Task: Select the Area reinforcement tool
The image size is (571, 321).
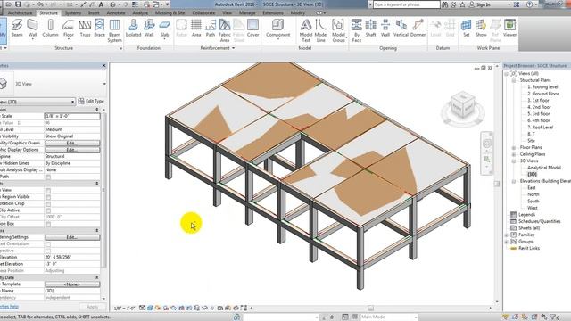Action: pos(196,29)
